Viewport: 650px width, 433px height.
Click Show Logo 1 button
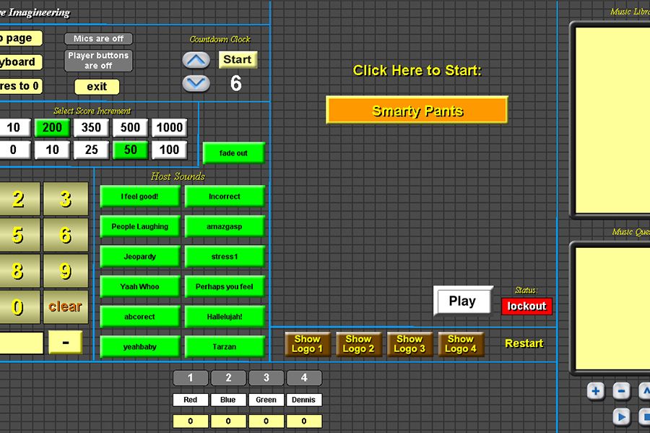(307, 344)
